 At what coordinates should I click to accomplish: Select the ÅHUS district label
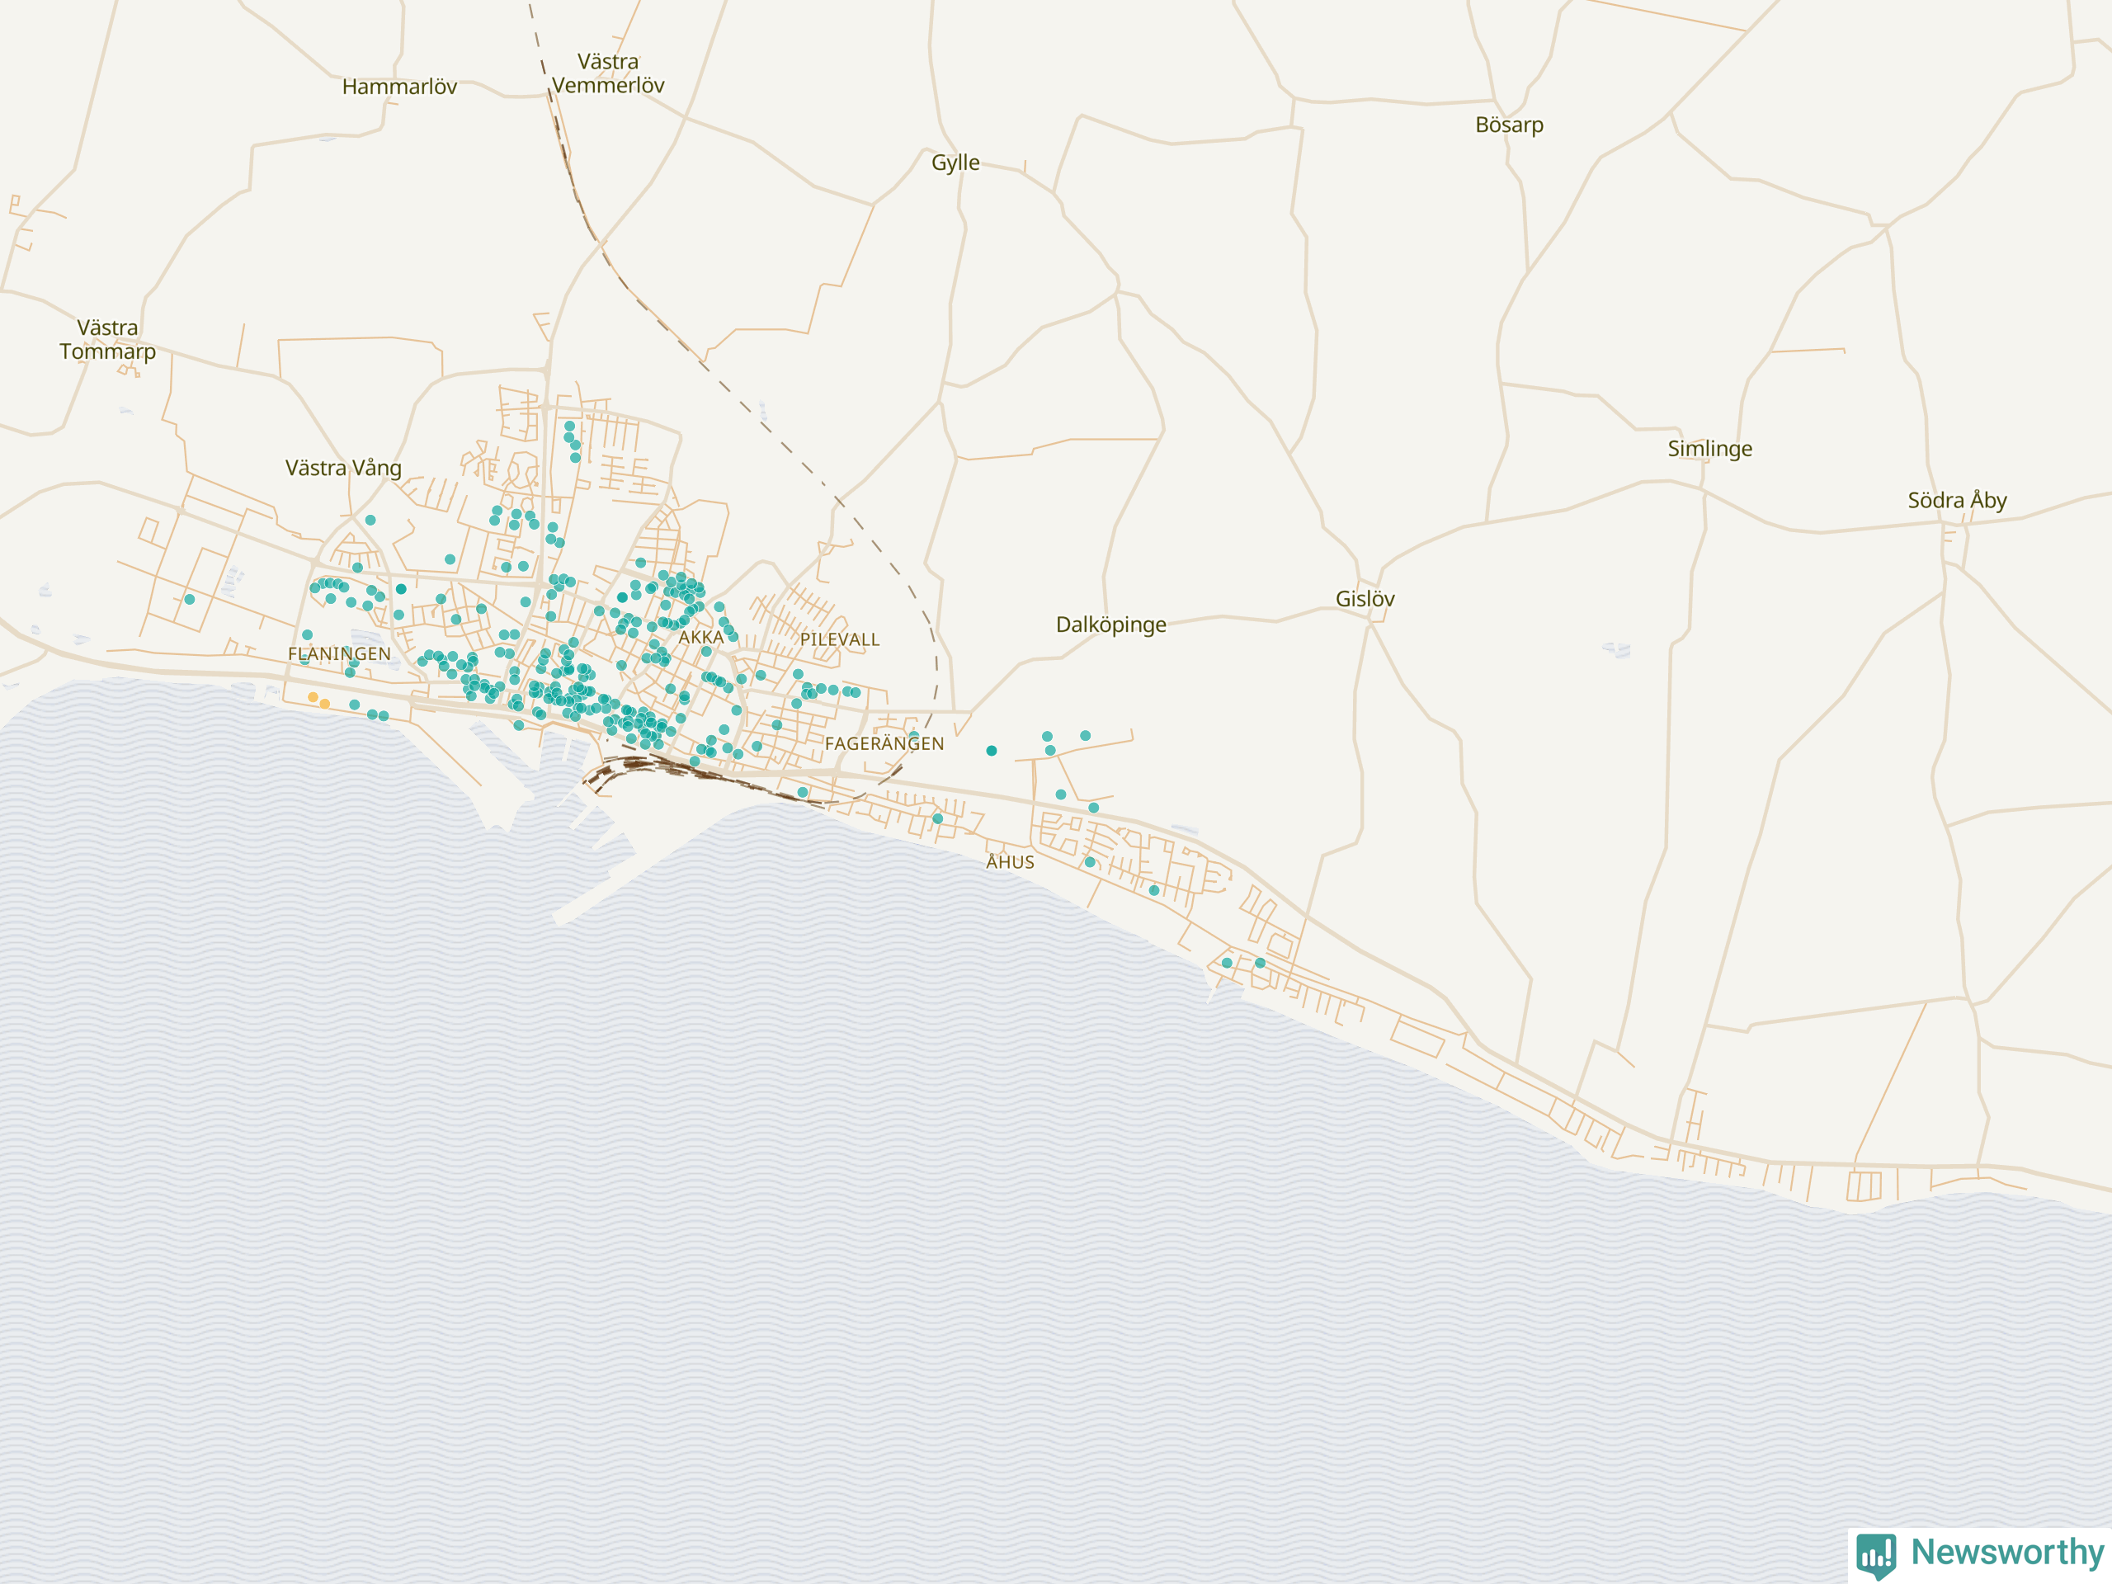(1009, 862)
